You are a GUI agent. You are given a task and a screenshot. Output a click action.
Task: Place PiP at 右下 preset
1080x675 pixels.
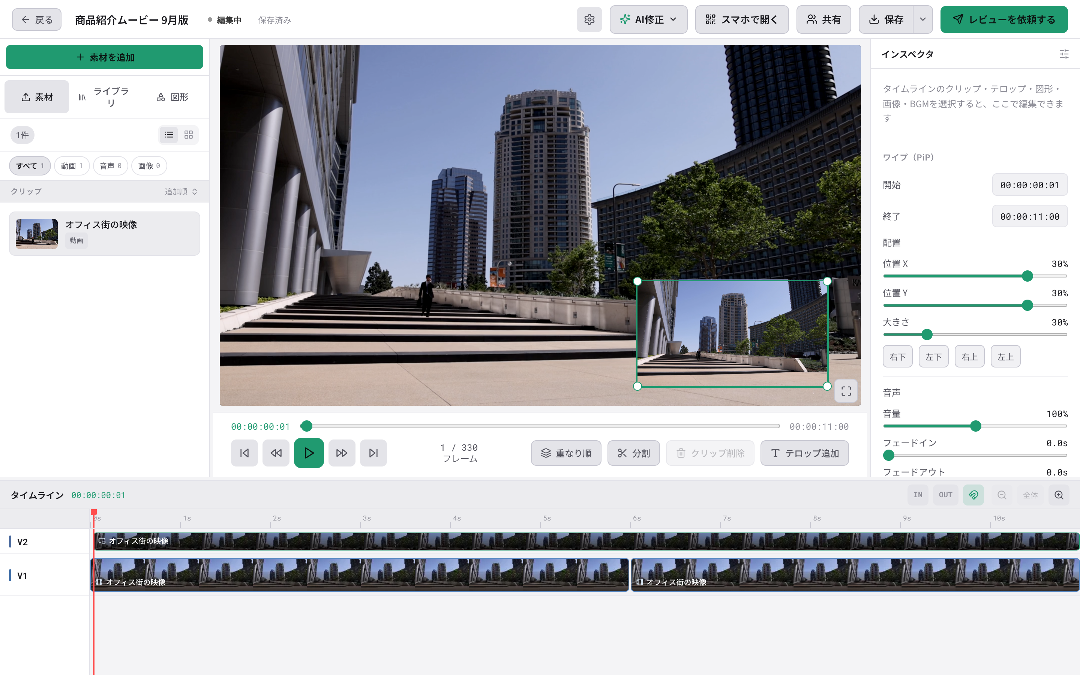(897, 357)
